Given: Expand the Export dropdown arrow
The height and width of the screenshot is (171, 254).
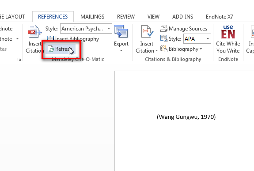Looking at the screenshot, I should click(121, 51).
